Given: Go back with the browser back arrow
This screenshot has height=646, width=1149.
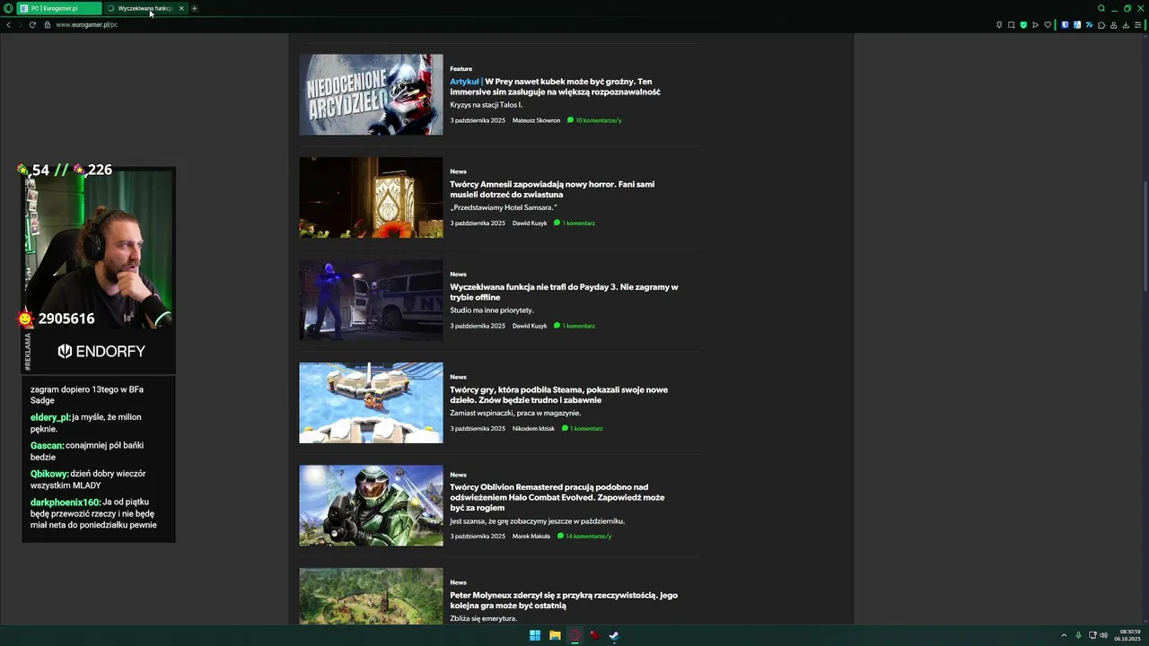Looking at the screenshot, I should (9, 24).
